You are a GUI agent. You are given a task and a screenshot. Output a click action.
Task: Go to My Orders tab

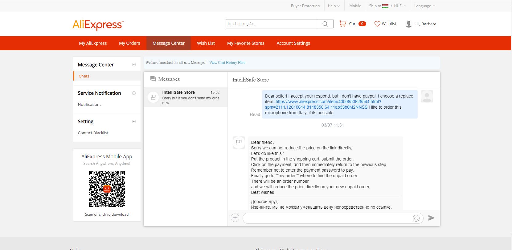129,43
